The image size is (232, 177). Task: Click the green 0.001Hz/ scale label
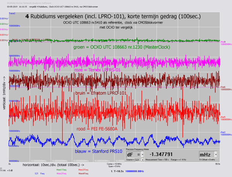(x=4, y=24)
